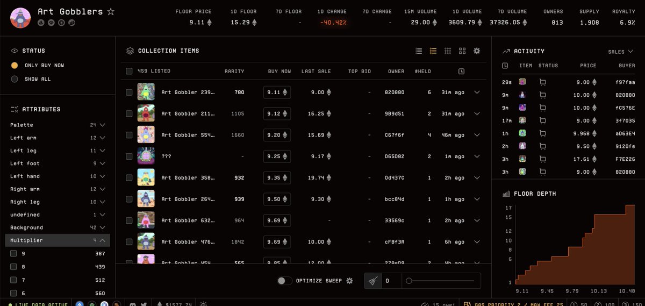
Task: Click clock column icon in items table header
Action: pyautogui.click(x=462, y=71)
